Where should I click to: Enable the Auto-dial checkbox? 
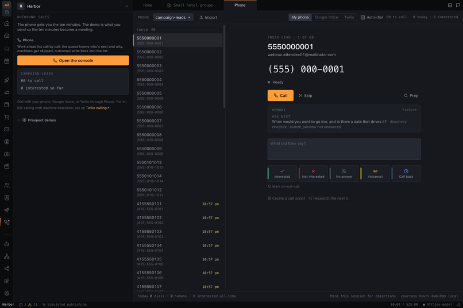(x=363, y=17)
